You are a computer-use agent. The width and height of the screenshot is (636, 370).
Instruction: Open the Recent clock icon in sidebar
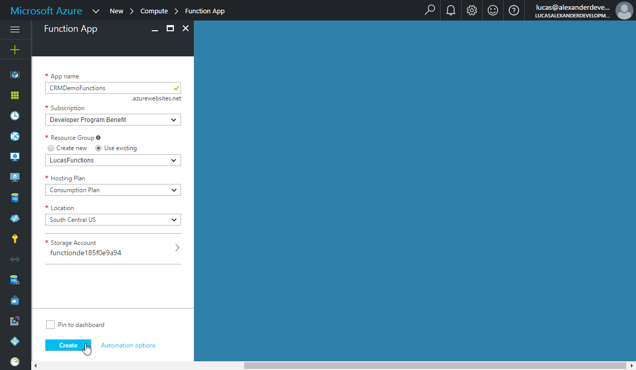pos(15,116)
